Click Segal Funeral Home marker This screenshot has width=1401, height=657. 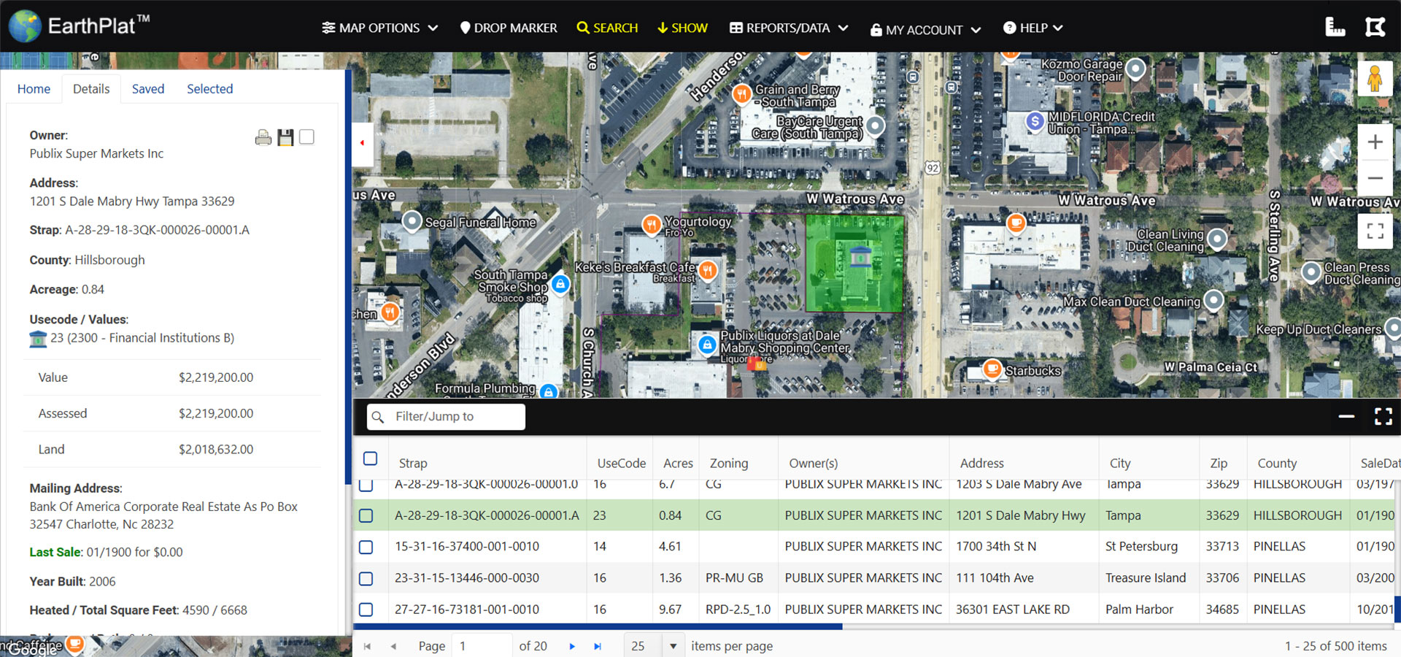coord(412,220)
